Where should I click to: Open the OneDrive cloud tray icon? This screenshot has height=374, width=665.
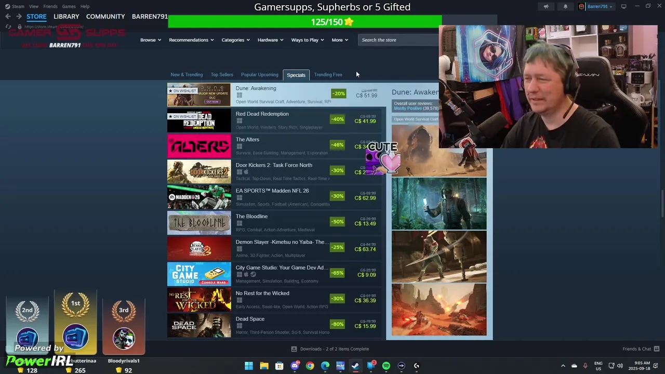[x=574, y=366]
